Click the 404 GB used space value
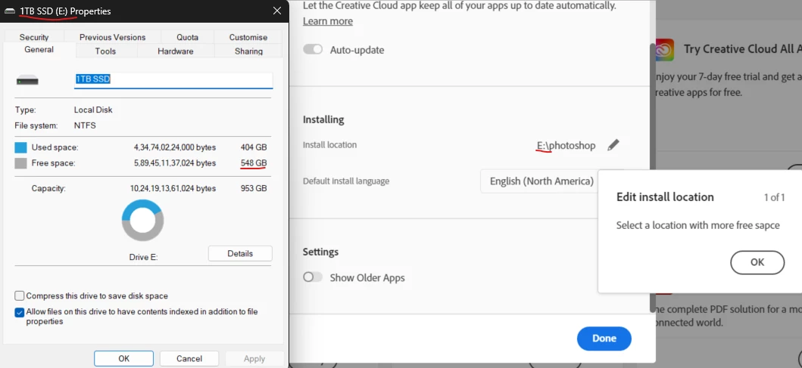This screenshot has height=368, width=802. [254, 147]
